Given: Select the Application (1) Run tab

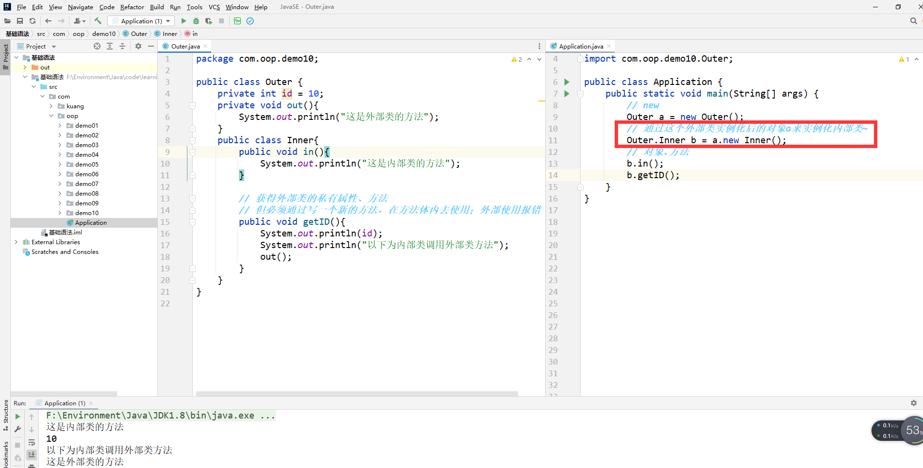Looking at the screenshot, I should click(65, 403).
